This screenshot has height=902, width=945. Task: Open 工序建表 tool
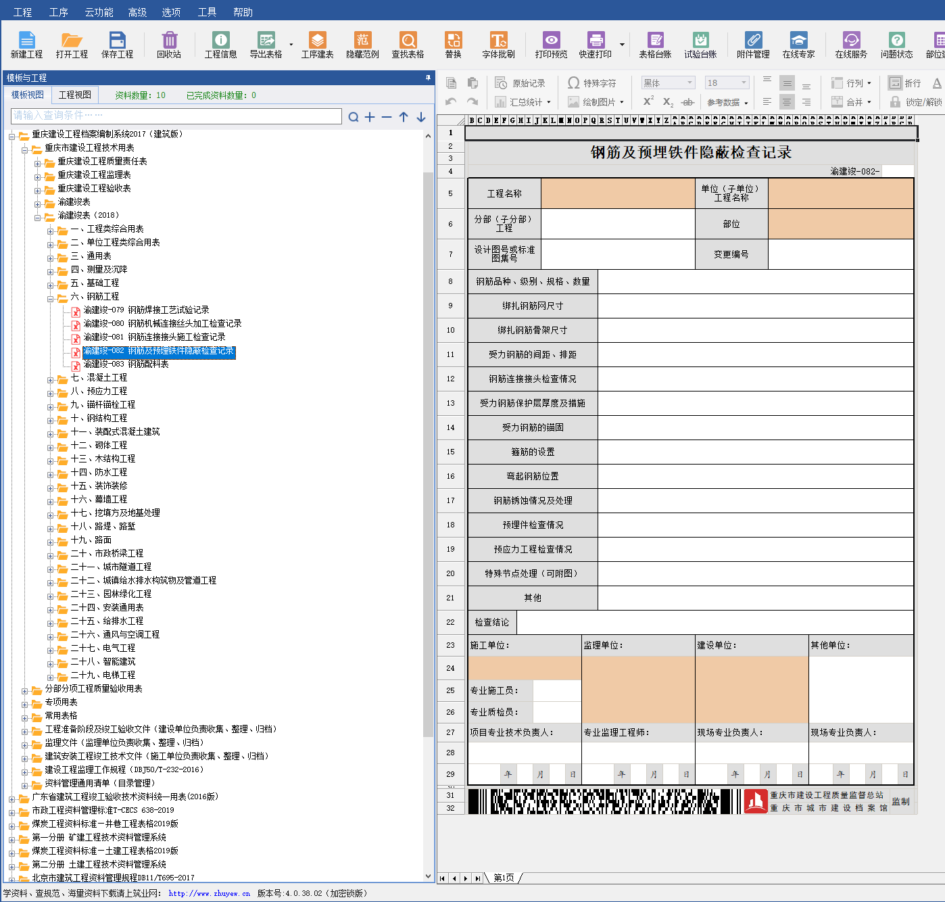coord(317,45)
